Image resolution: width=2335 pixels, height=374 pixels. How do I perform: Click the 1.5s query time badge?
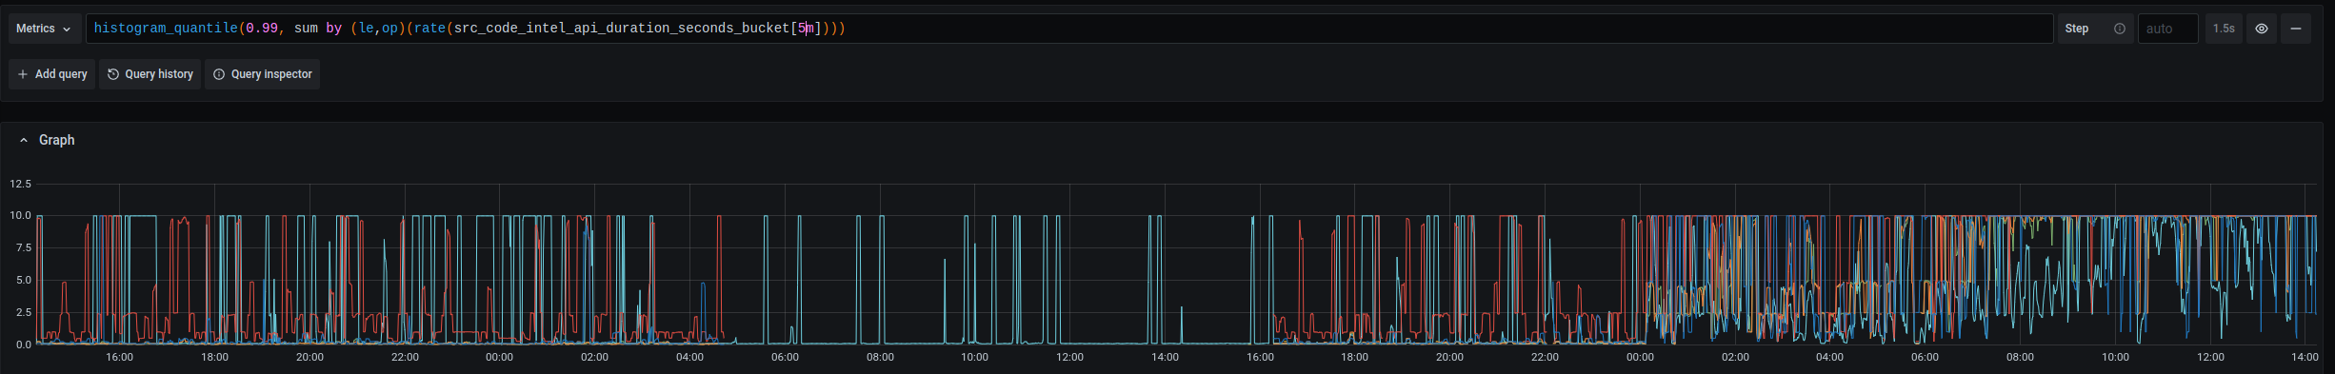click(2224, 29)
